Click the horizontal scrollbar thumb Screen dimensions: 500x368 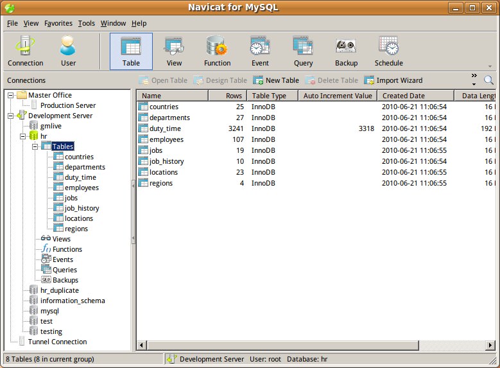point(283,345)
